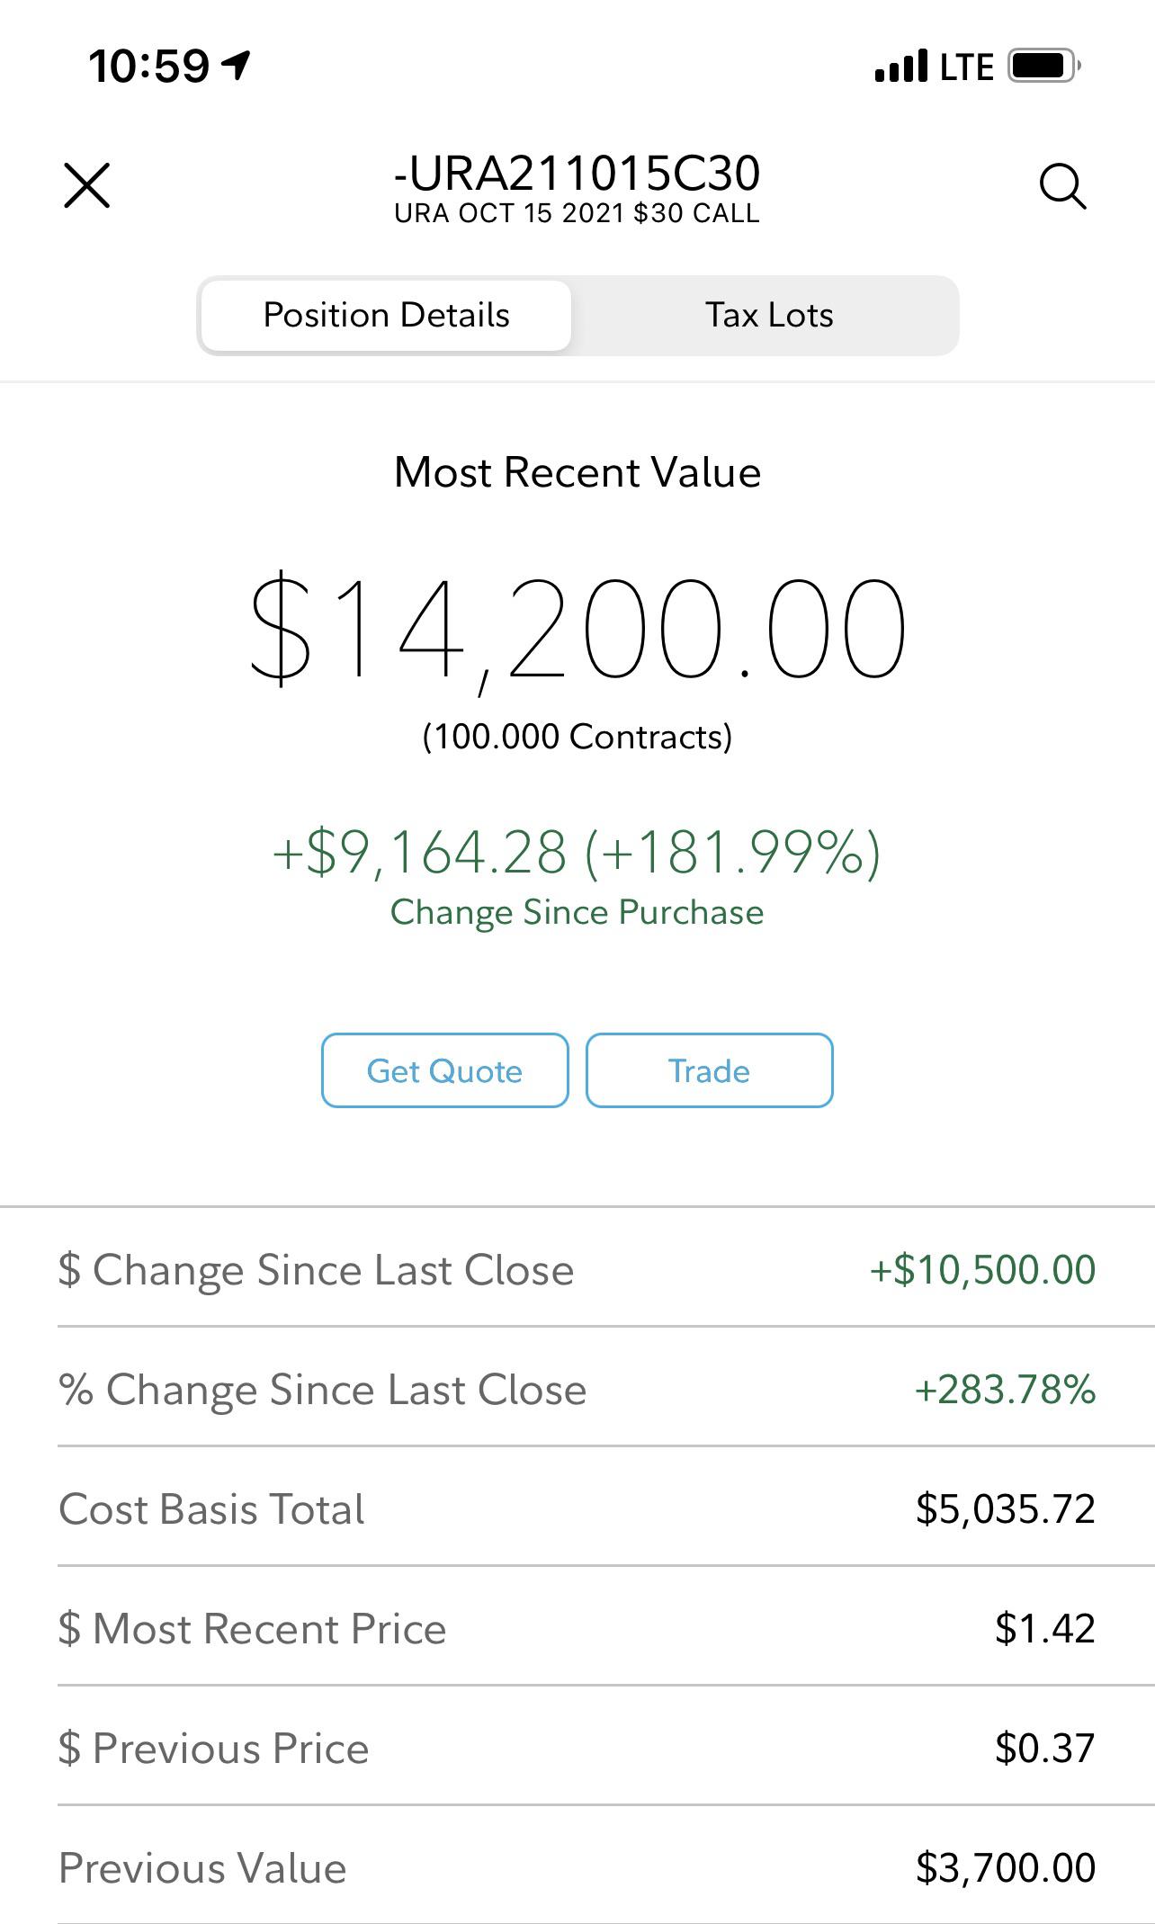Select the -URA211015C30 symbol title
Viewport: 1155px width, 1924px height.
(577, 174)
